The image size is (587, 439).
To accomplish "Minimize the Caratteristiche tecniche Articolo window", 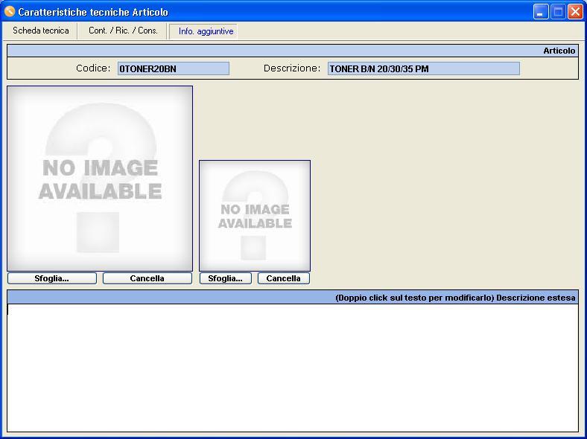I will (x=541, y=12).
